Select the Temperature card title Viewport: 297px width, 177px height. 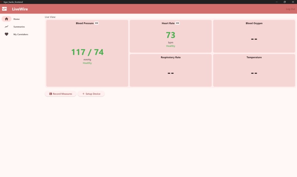click(254, 57)
